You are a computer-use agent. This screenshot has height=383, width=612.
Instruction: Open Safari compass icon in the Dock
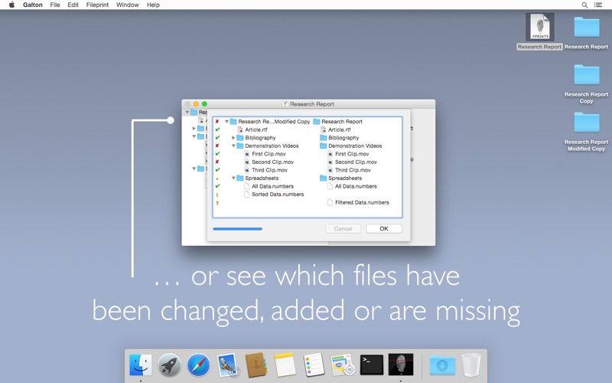point(198,365)
